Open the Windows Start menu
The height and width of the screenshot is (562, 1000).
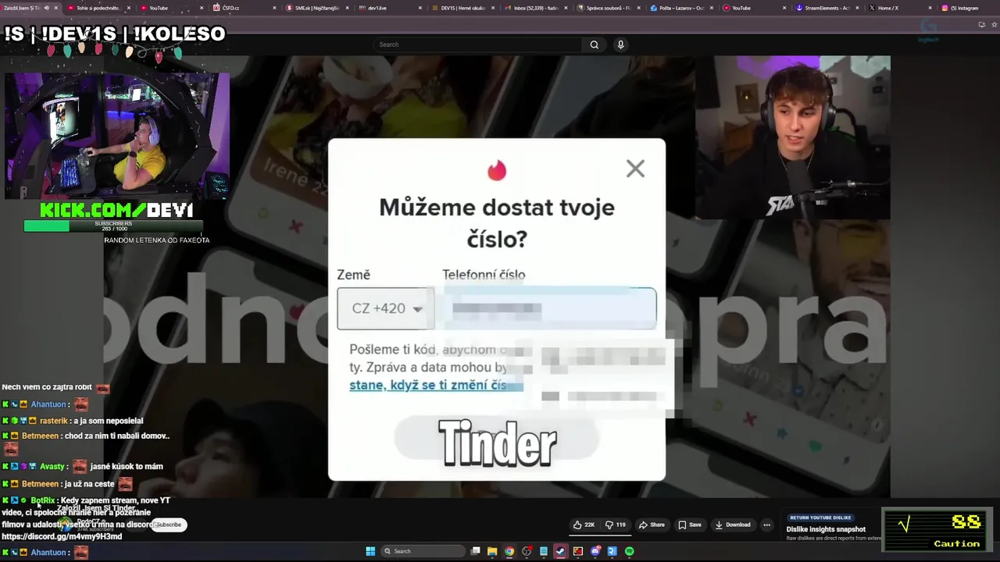pyautogui.click(x=370, y=551)
